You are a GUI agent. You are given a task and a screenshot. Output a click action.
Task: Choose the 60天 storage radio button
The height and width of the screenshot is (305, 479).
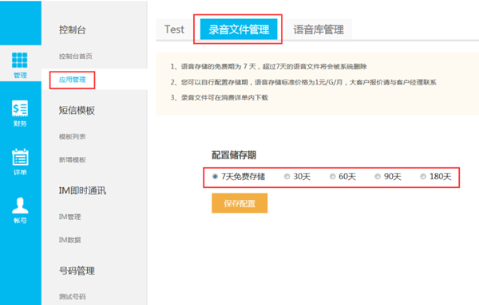[332, 177]
